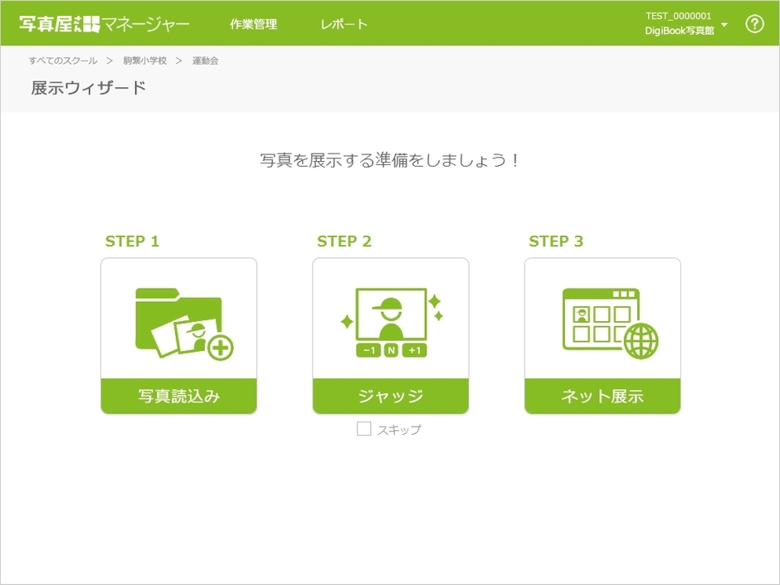Click the Judge person portrait icon
Image resolution: width=780 pixels, height=585 pixels.
390,314
